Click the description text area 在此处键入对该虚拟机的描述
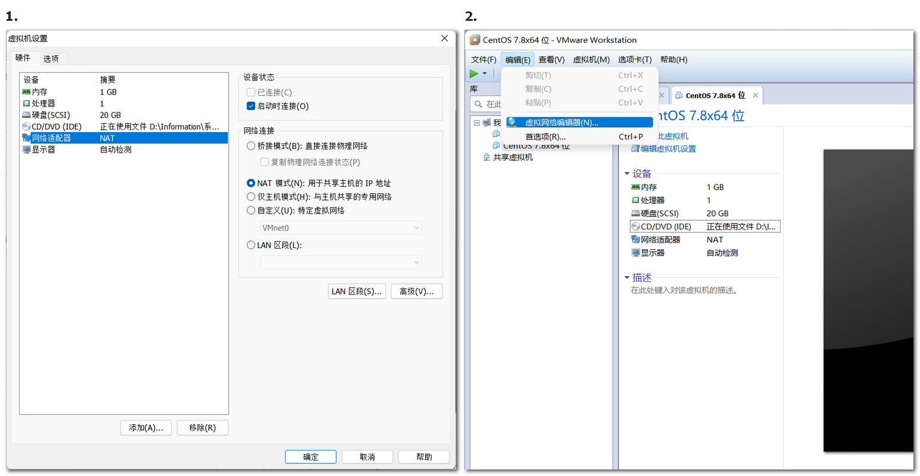The image size is (920, 476). pos(684,290)
